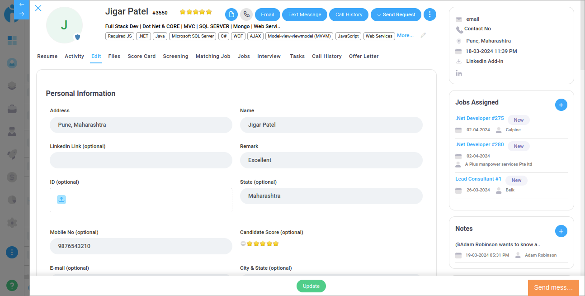Click the Remark input field

click(x=331, y=160)
